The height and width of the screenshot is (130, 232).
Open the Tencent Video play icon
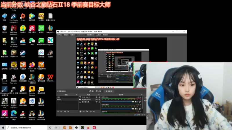tap(32, 17)
